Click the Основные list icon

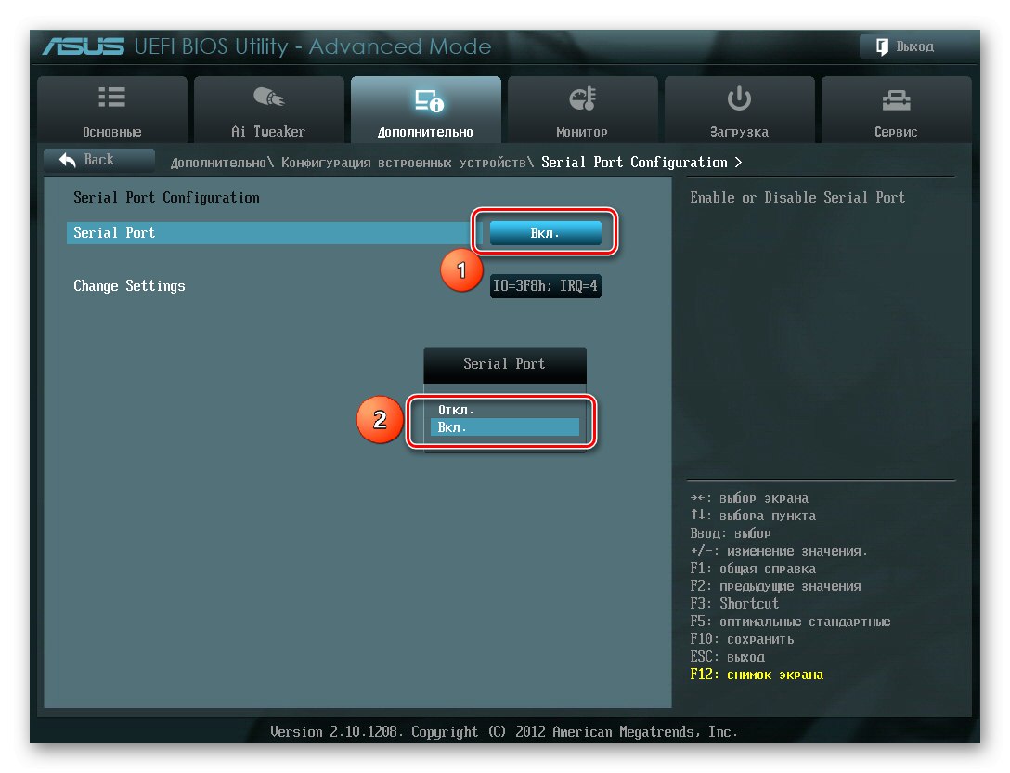pos(111,97)
